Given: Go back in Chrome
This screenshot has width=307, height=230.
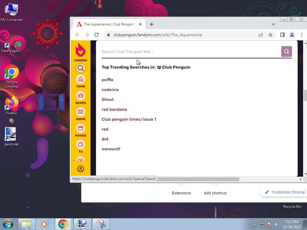Looking at the screenshot, I should point(78,35).
